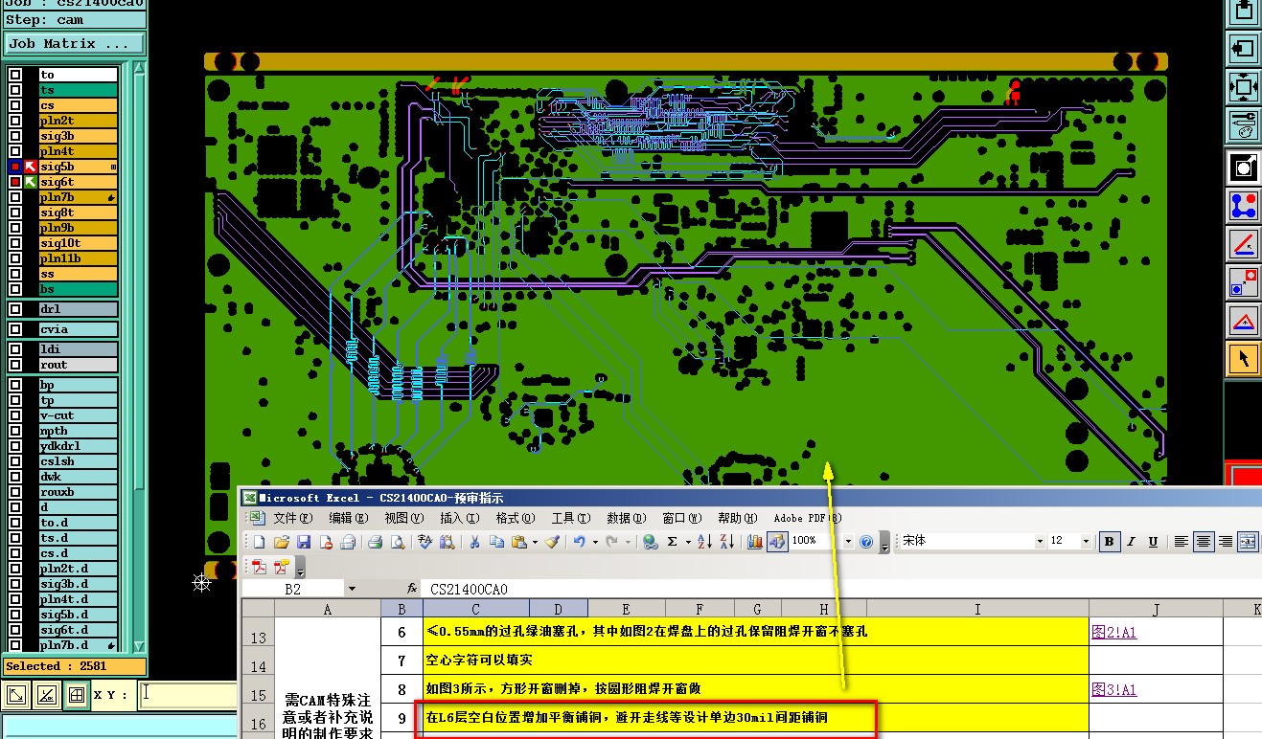Click the Cut scissors icon in Excel
This screenshot has width=1262, height=739.
[x=473, y=542]
